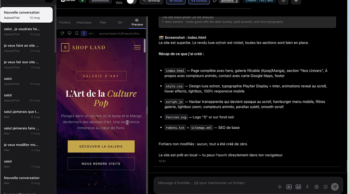Switch preview to desktop view icon
This screenshot has width=349, height=194.
[x=69, y=33]
